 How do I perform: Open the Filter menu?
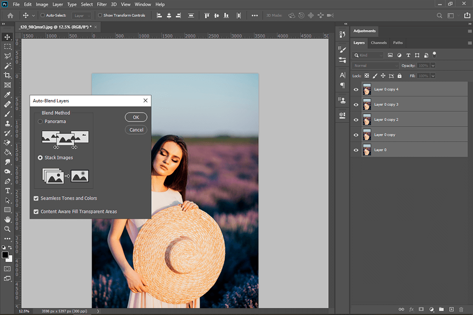(x=101, y=4)
